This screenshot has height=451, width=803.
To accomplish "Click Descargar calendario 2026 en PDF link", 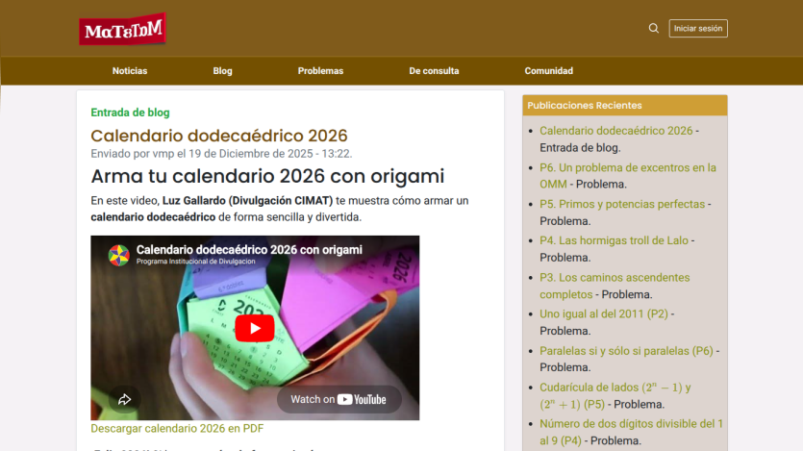I will point(177,429).
